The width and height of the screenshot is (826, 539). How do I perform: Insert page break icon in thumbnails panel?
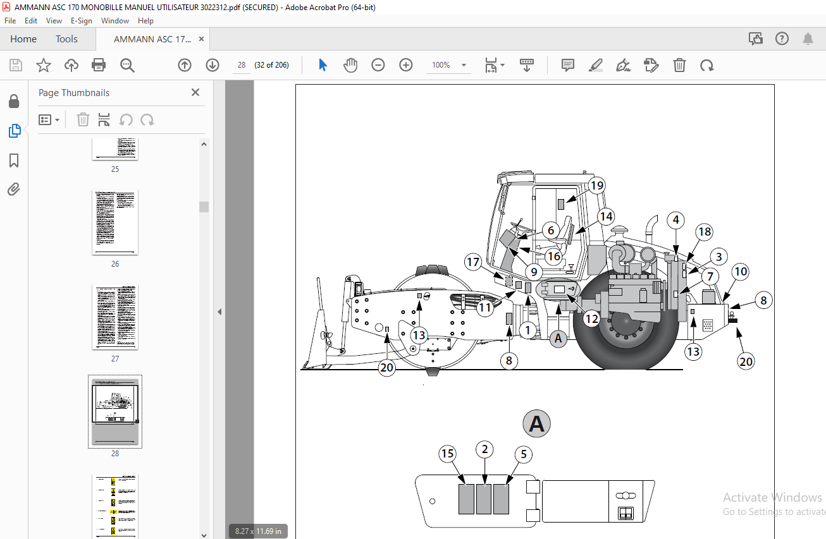pos(104,120)
